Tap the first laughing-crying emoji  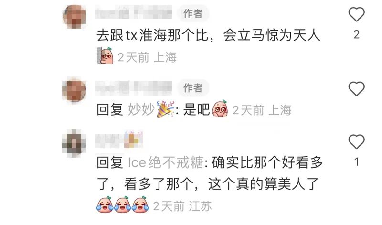tap(105, 204)
